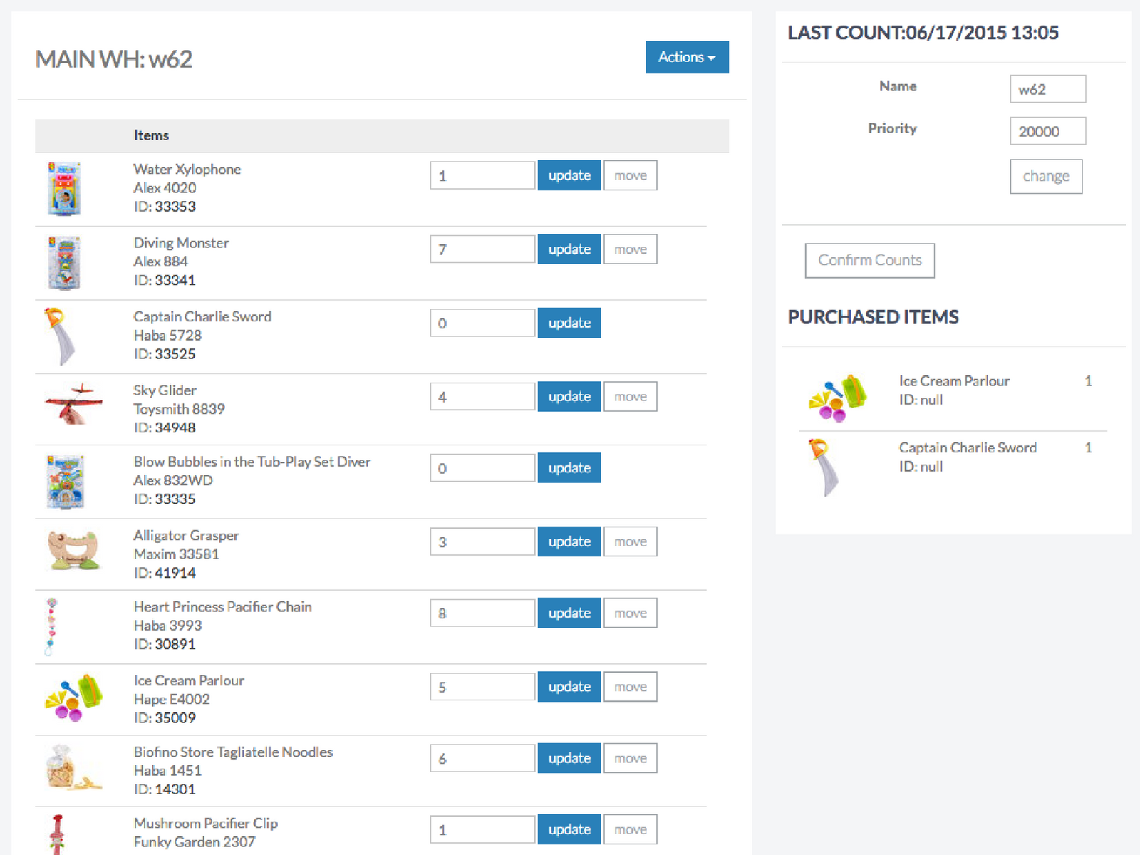The image size is (1140, 855).
Task: Click the Alligator Grasper product thumbnail
Action: [73, 550]
